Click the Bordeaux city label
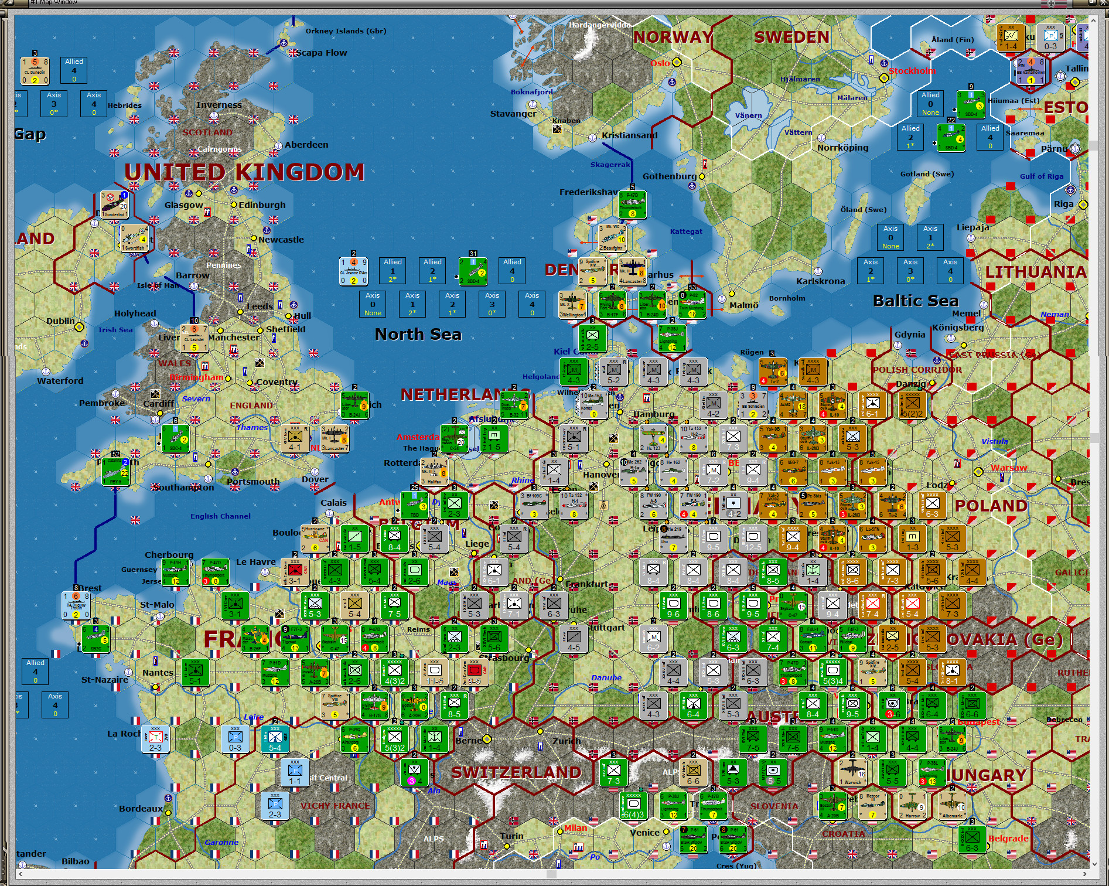1109x886 pixels. 141,809
